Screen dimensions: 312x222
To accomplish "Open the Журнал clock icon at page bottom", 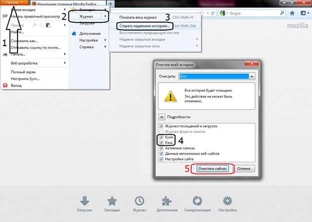I will (139, 201).
